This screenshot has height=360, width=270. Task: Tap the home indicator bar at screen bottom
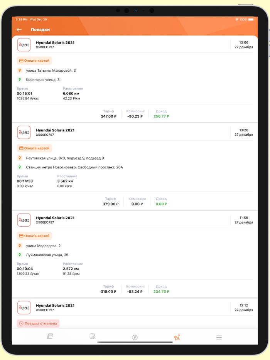(135, 342)
